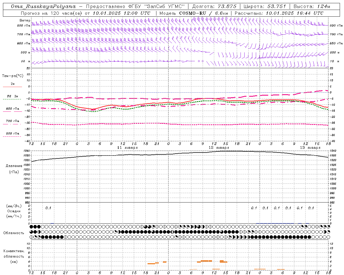Click the "(мм/1ч.)" precipitation unit label
The width and height of the screenshot is (344, 275).
pos(14,216)
